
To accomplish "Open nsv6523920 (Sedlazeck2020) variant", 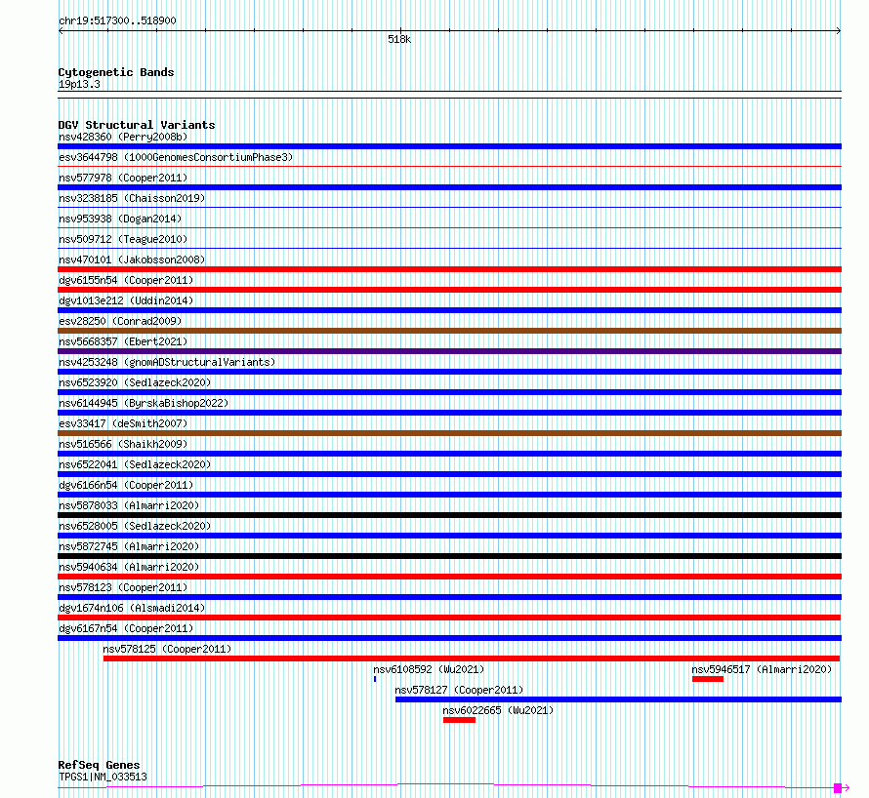I will [135, 382].
